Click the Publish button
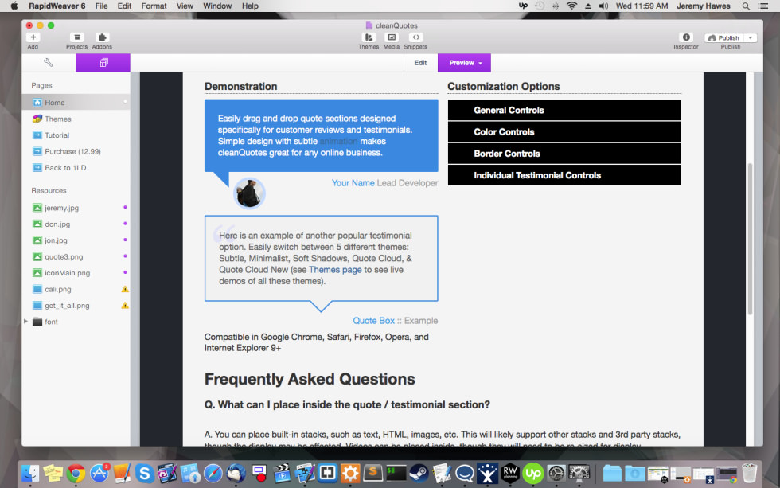Viewport: 780px width, 488px height. pos(723,37)
